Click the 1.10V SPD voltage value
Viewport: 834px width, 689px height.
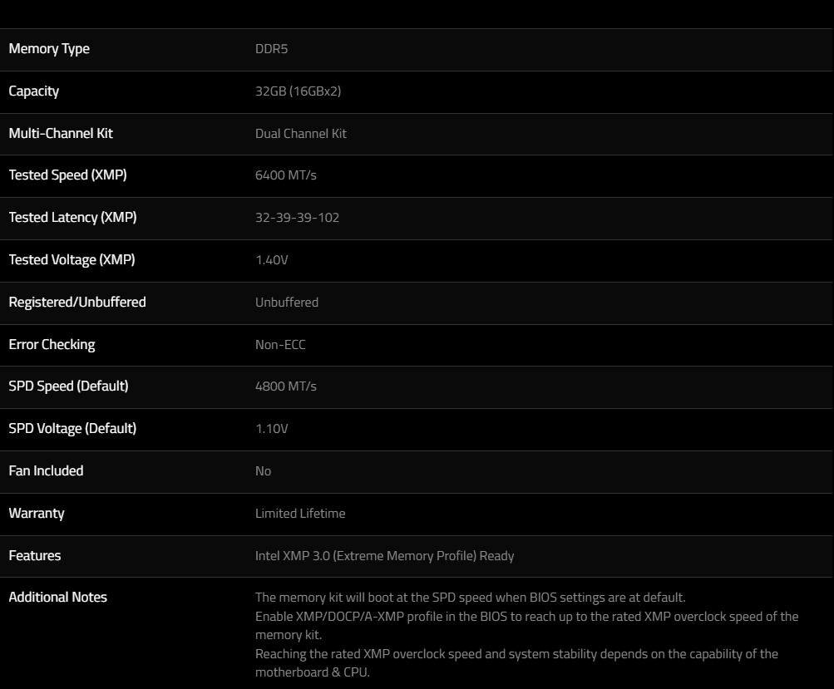[x=271, y=429]
